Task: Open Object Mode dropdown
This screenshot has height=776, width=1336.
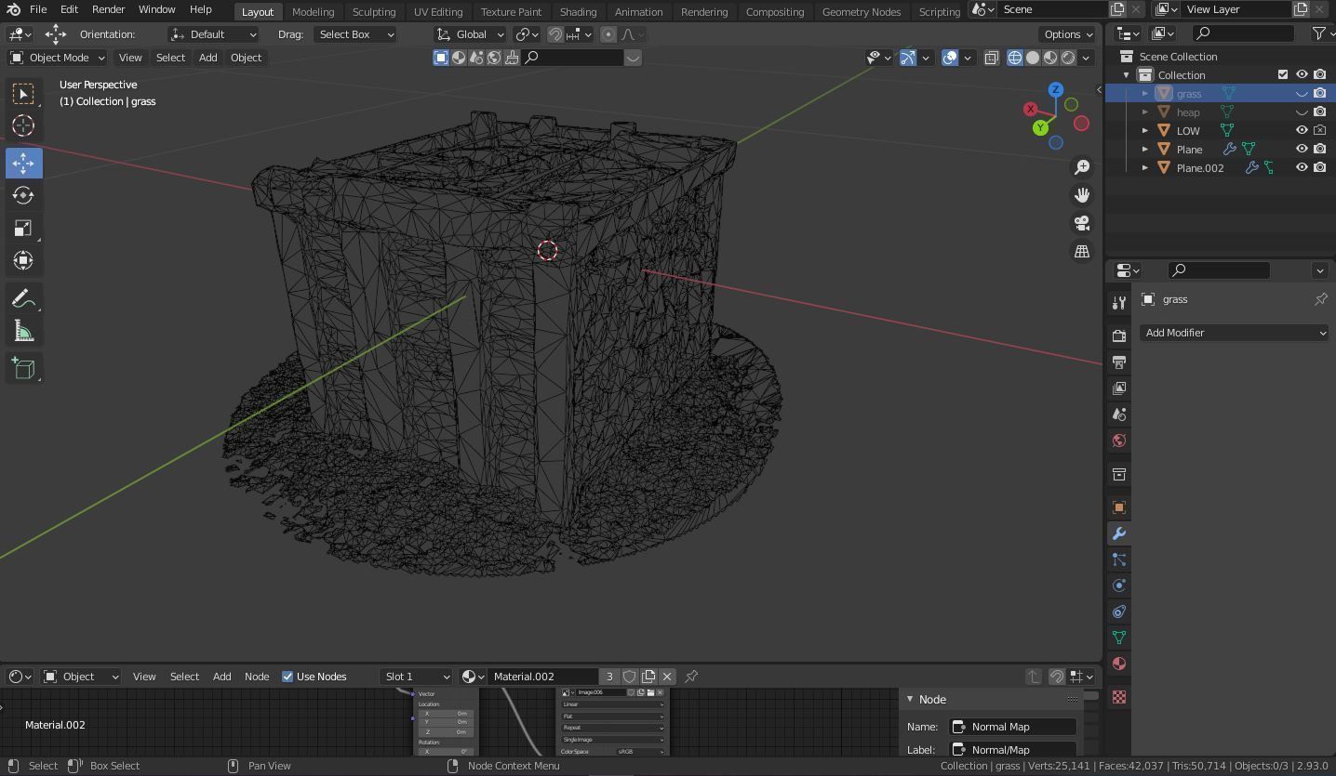Action: 58,58
